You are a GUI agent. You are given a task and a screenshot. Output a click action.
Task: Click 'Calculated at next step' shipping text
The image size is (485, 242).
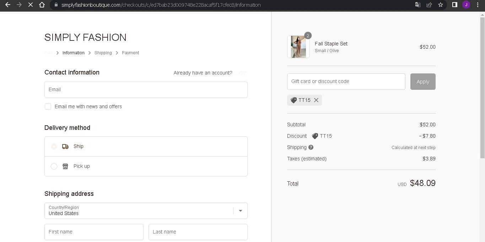pyautogui.click(x=414, y=148)
